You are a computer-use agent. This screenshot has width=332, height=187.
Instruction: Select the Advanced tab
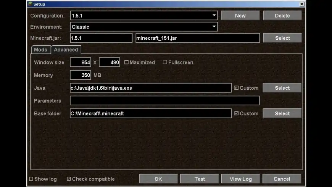[66, 50]
